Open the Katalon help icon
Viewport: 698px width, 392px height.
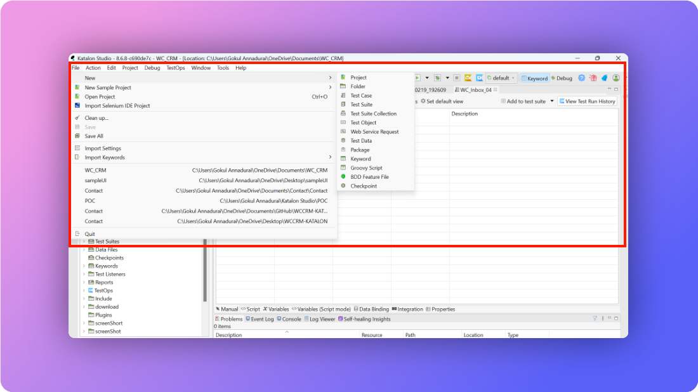[x=582, y=77]
